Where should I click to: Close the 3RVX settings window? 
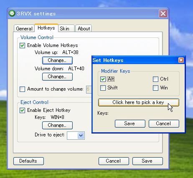click(x=163, y=14)
